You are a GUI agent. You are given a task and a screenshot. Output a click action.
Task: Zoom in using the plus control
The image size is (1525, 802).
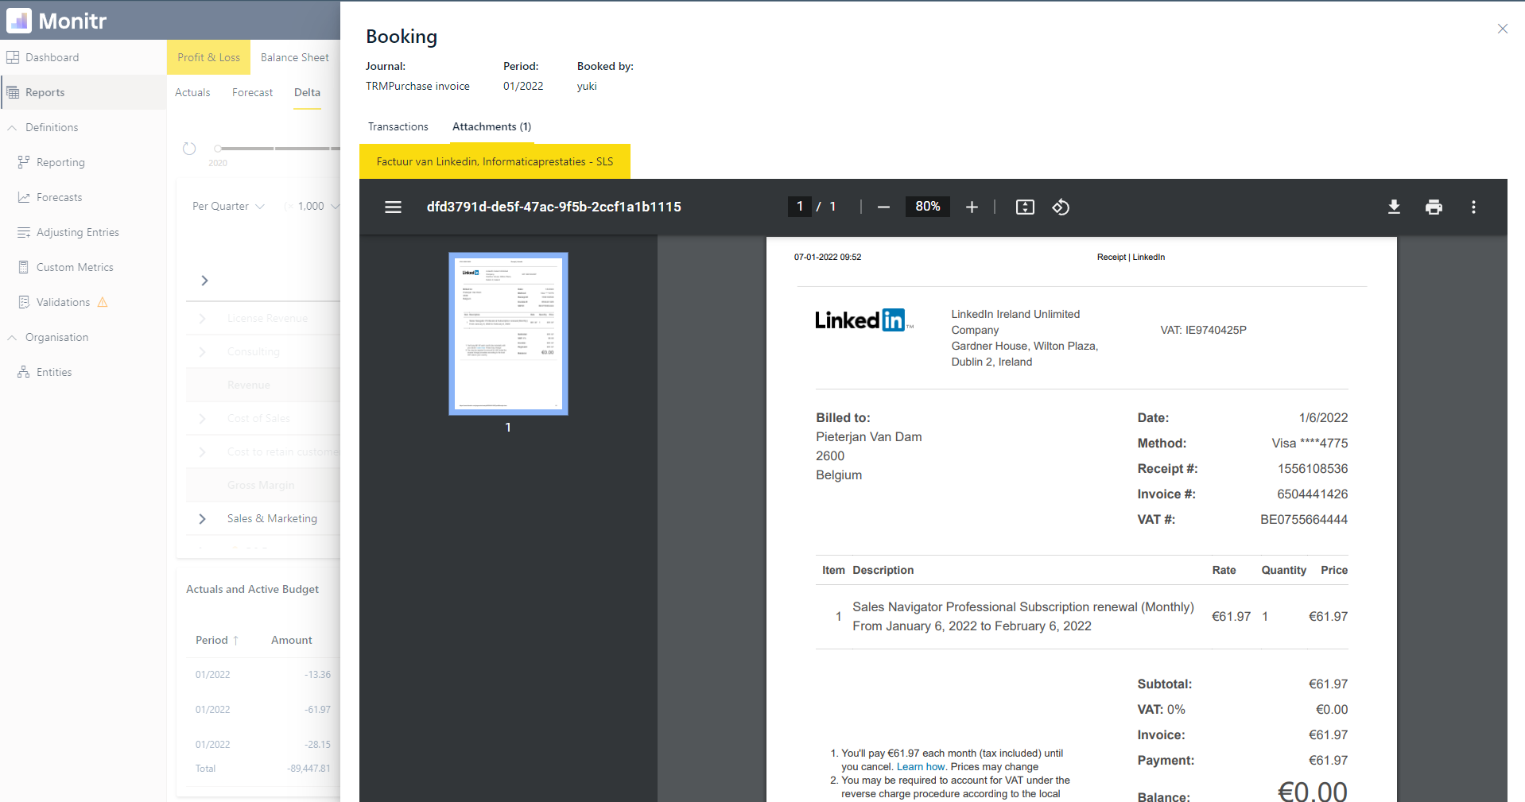point(972,207)
